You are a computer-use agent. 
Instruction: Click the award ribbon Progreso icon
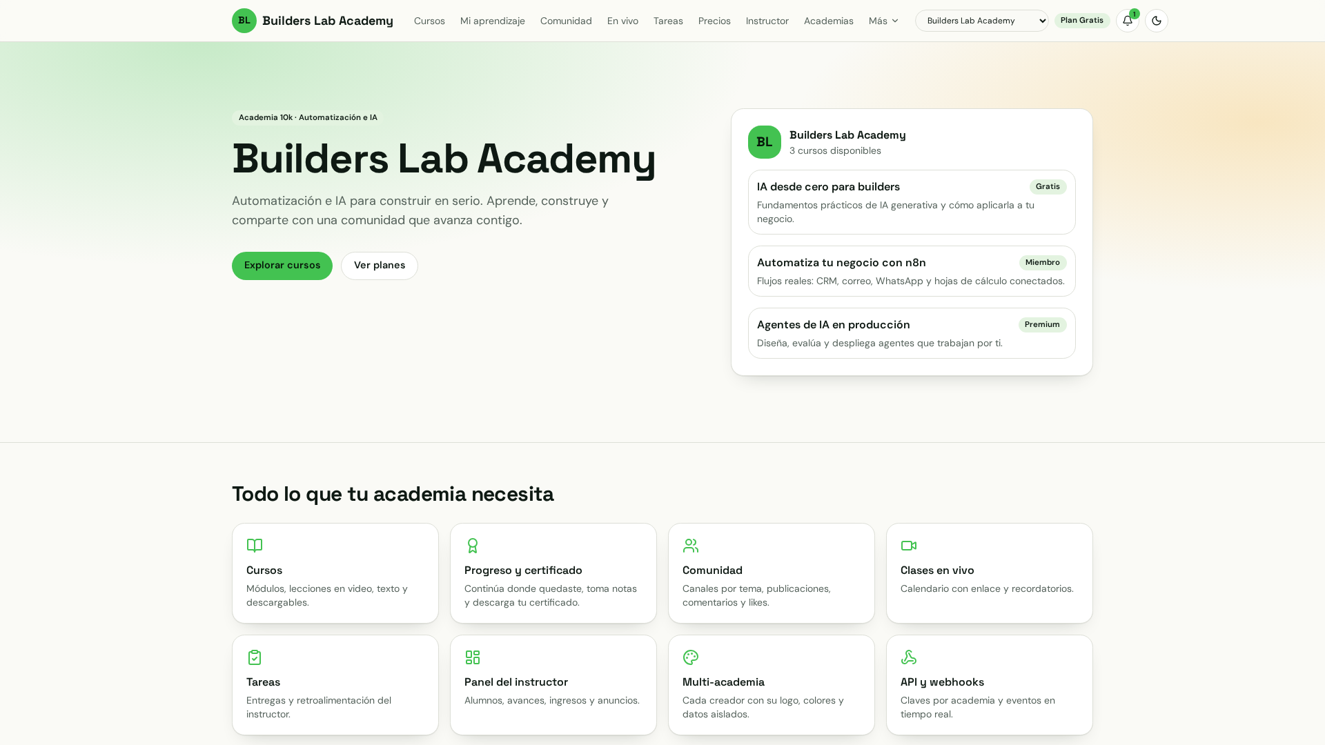tap(473, 546)
